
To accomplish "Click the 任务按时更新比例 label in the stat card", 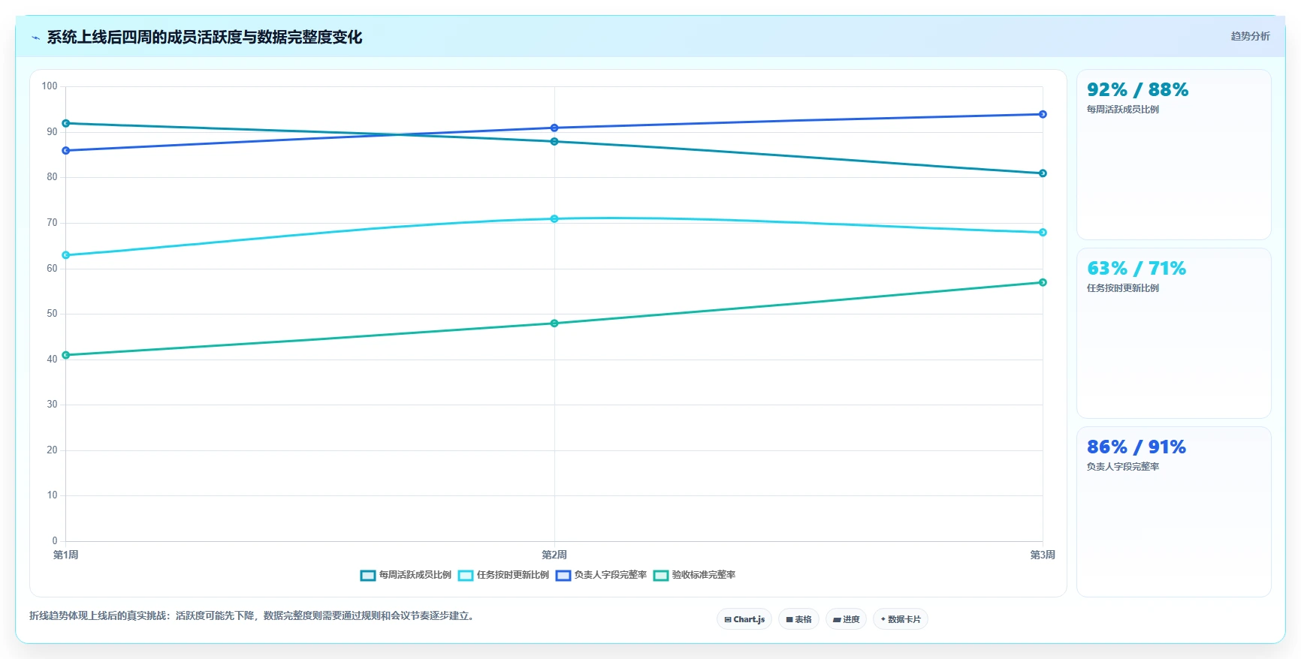I will pyautogui.click(x=1123, y=288).
